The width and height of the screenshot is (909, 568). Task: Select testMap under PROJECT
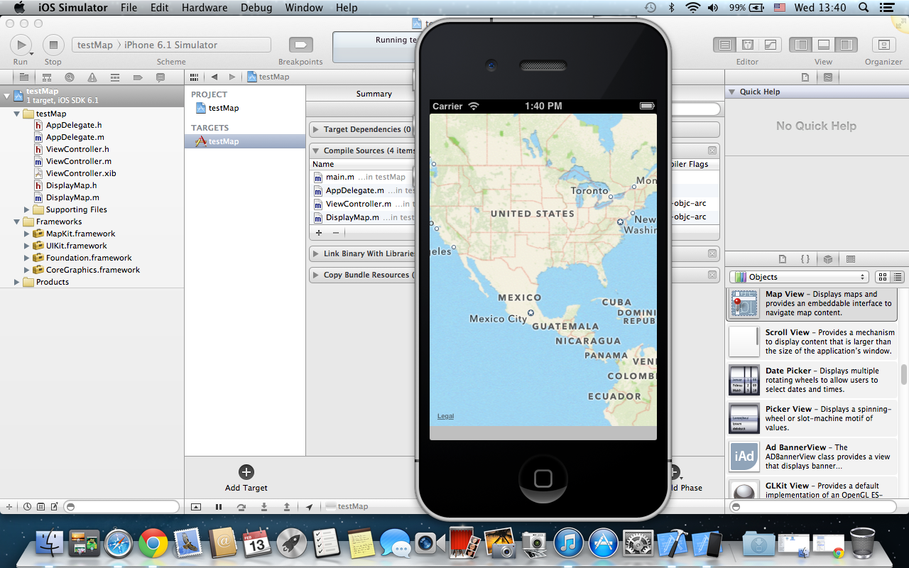tap(224, 108)
